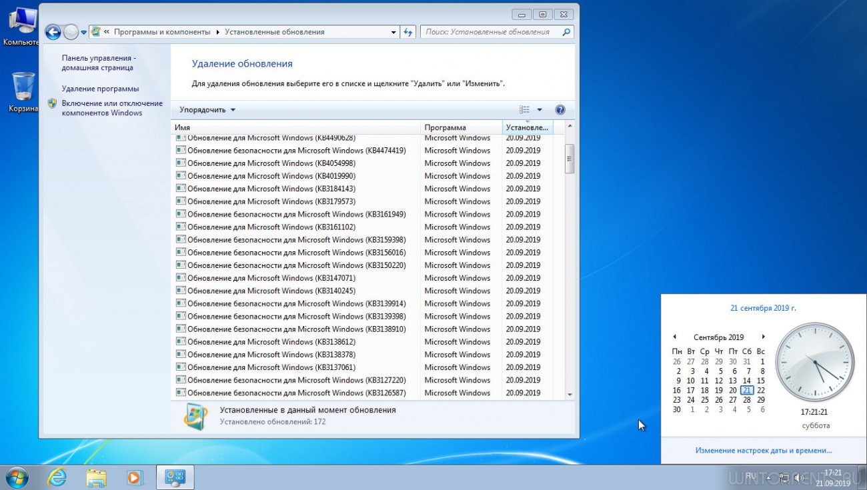Open Windows Media Player from taskbar
Image resolution: width=867 pixels, height=490 pixels.
coord(135,477)
